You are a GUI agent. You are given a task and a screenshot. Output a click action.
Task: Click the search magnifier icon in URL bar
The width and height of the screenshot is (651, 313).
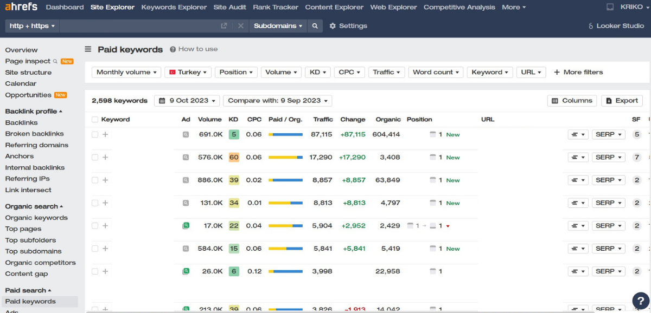pyautogui.click(x=315, y=26)
